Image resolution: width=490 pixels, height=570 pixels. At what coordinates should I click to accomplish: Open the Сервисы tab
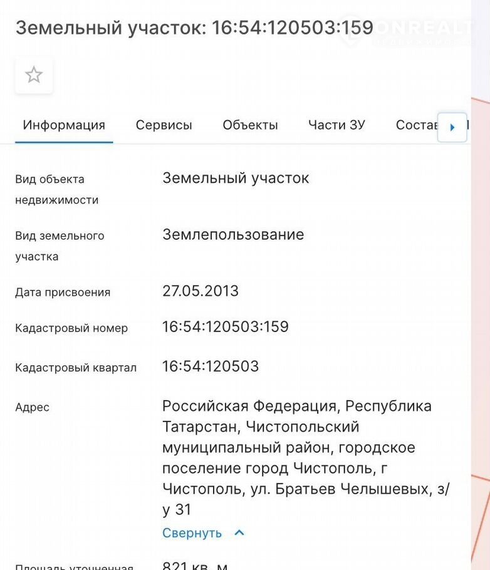[x=164, y=125]
